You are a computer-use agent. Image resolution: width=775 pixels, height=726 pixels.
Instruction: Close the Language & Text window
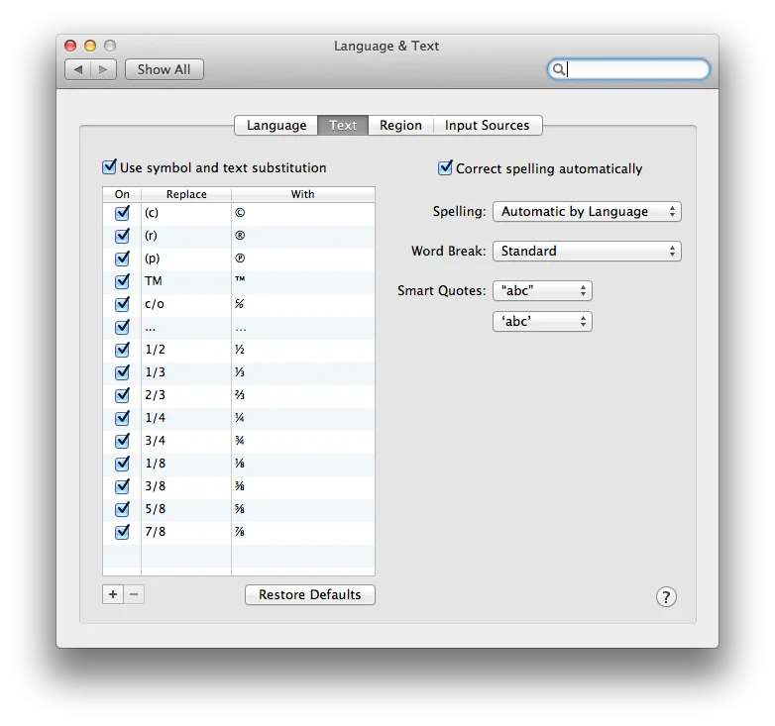pos(70,46)
